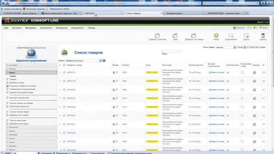The height and width of the screenshot is (154, 274).
Task: Toggle published checkmark in product row 9
Action: coord(228,142)
